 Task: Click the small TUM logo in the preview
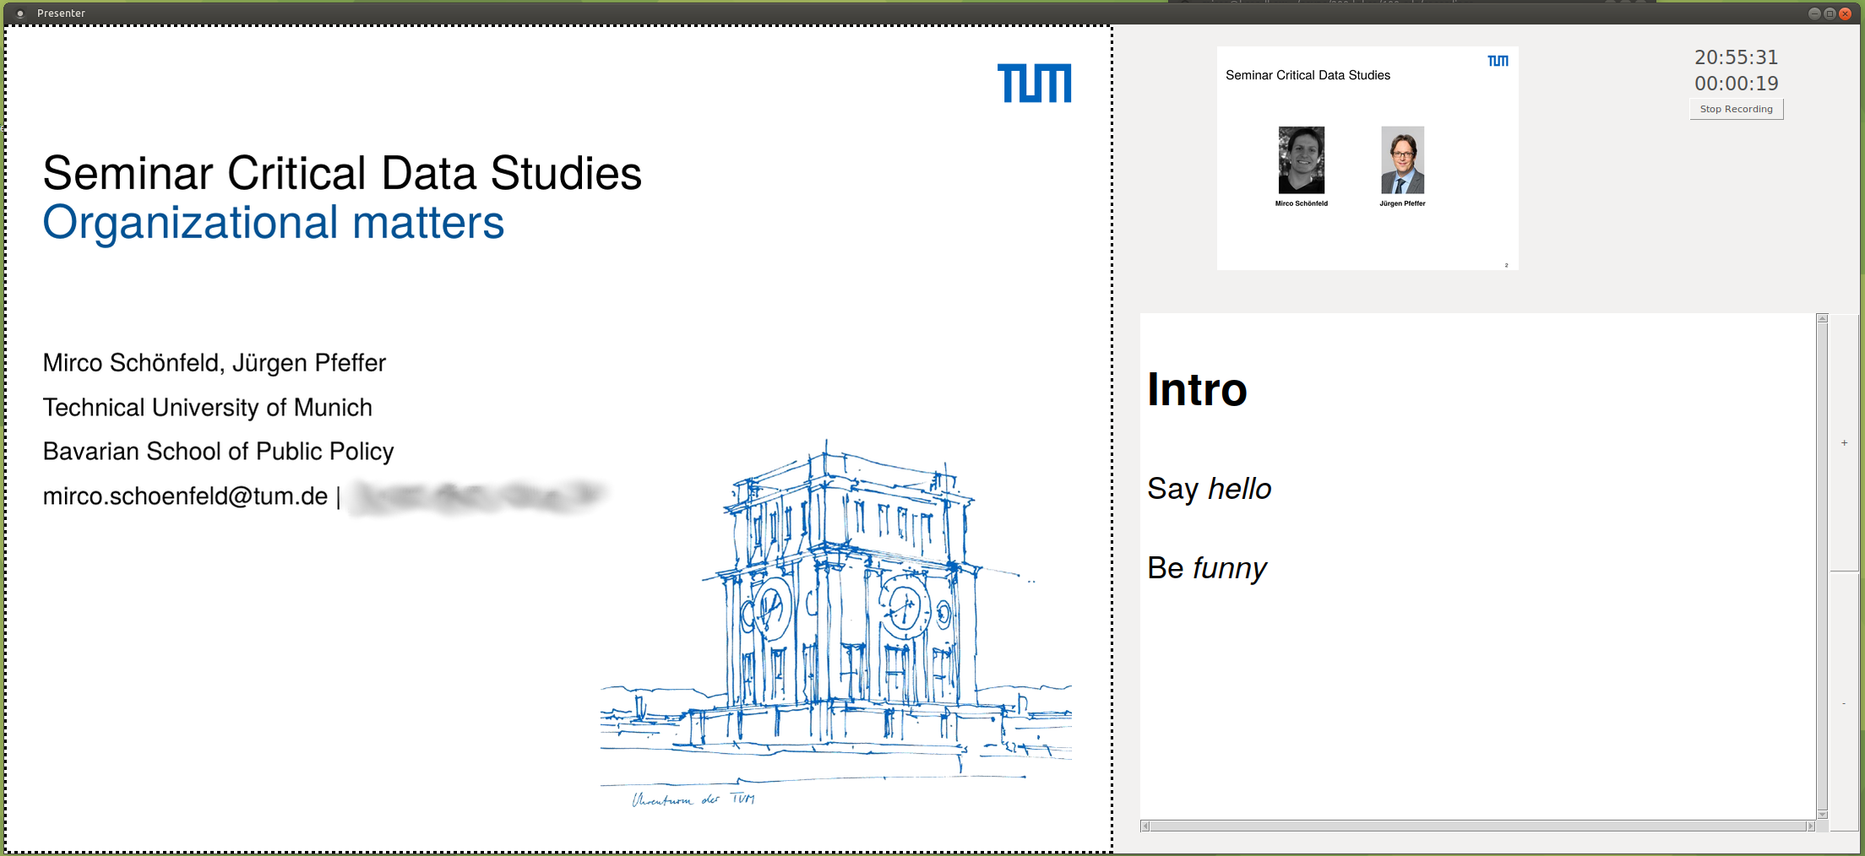point(1498,61)
